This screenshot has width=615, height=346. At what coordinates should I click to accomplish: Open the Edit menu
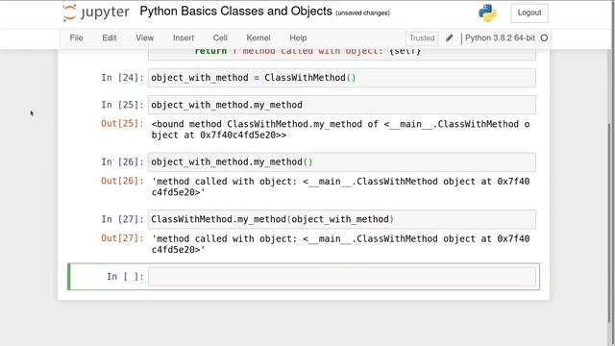coord(109,38)
